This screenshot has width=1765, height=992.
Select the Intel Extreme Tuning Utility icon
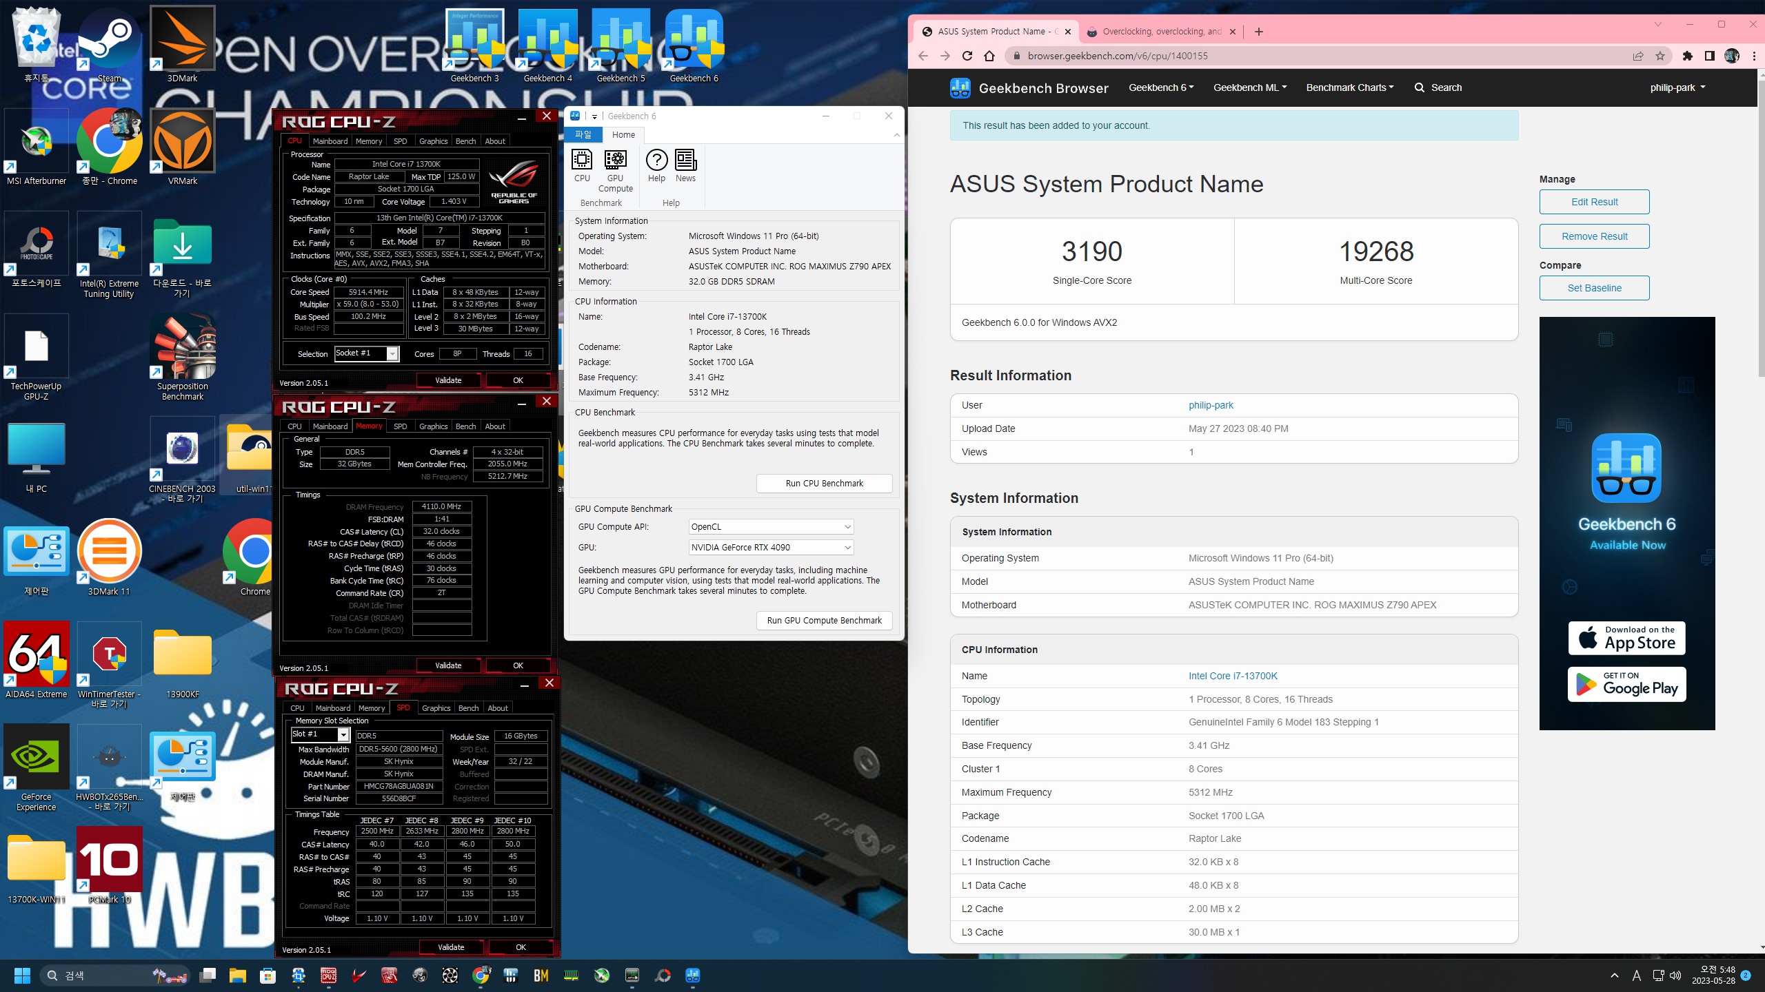point(109,256)
